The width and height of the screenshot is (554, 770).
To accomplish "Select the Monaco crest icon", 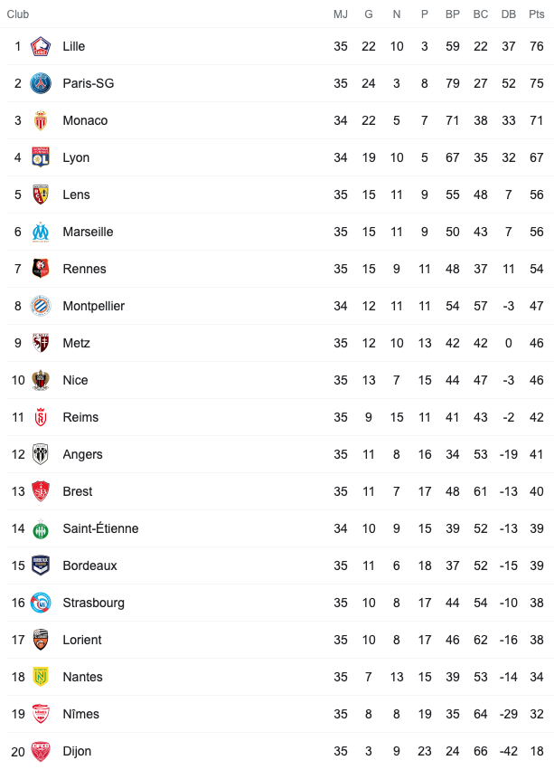I will pos(41,121).
